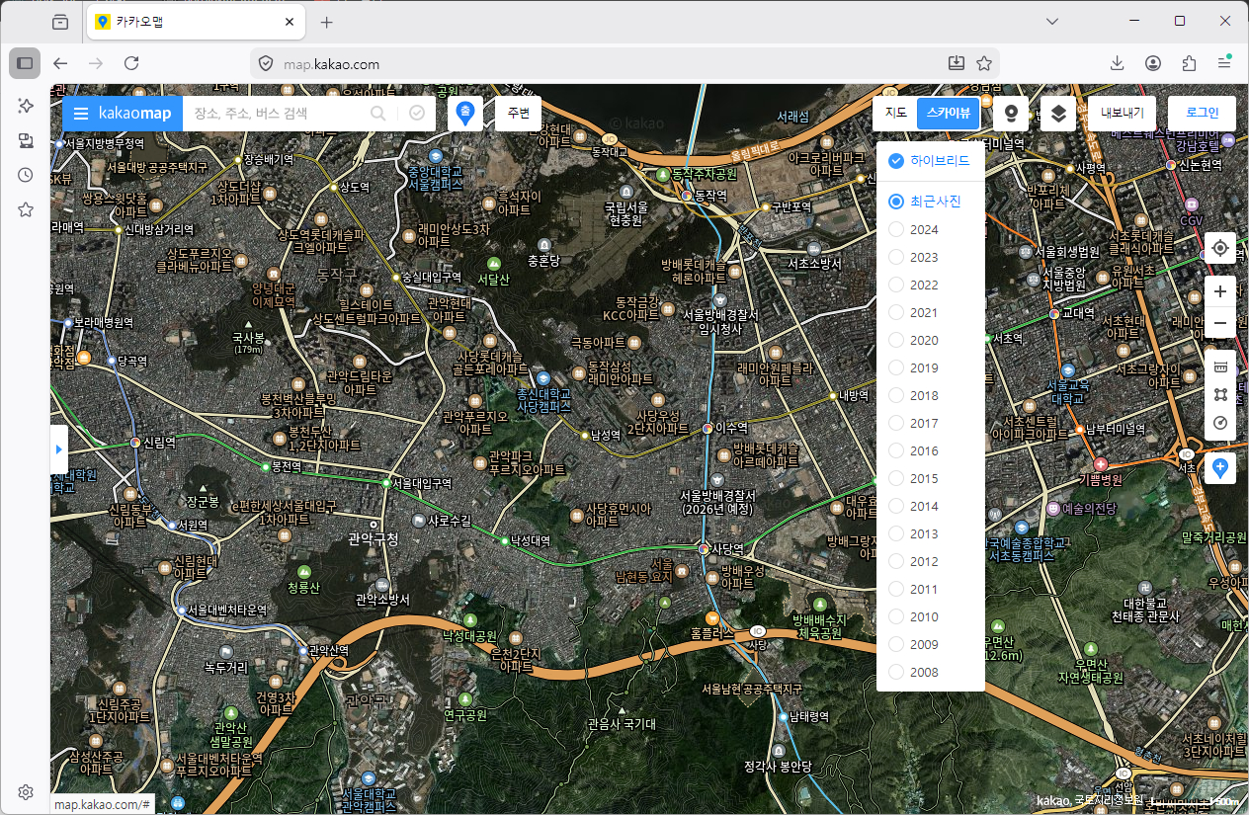Center map on current location
Screen dimensions: 1249x815
point(1220,248)
